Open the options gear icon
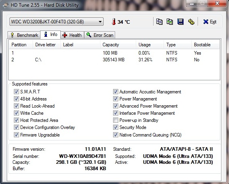The height and width of the screenshot is (184, 229). point(191,22)
